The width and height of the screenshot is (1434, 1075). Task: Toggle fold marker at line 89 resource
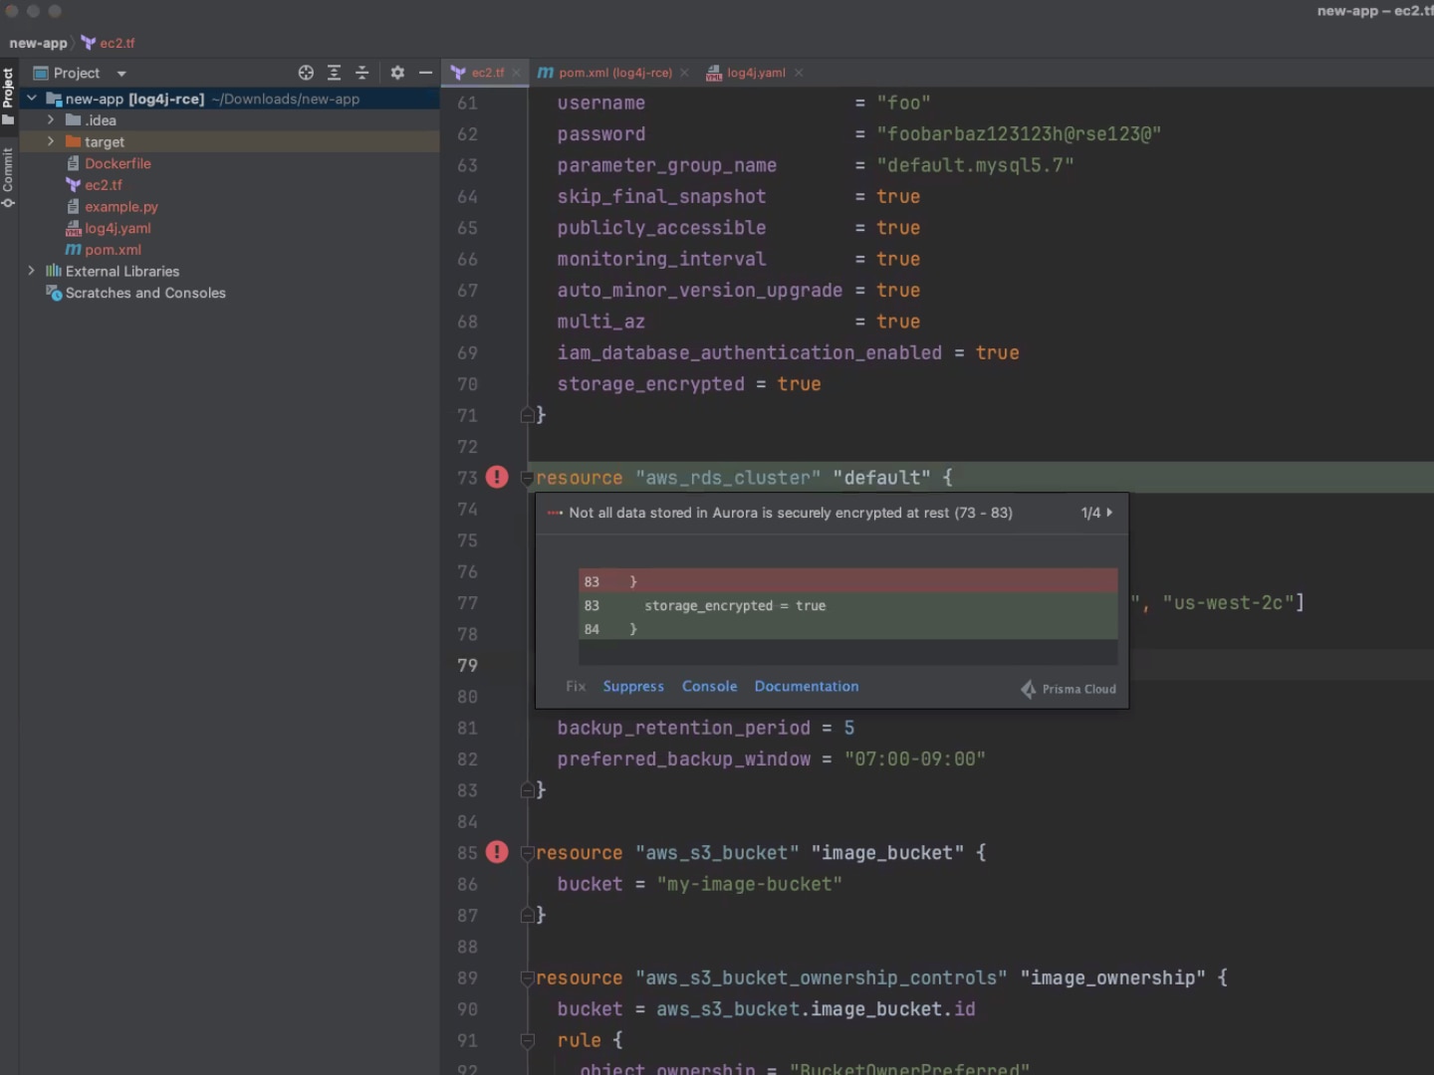click(x=527, y=978)
